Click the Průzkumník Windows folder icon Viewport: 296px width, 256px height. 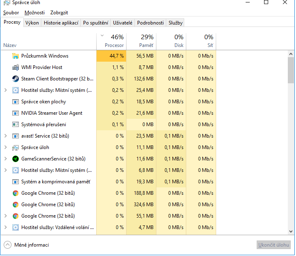click(x=16, y=56)
